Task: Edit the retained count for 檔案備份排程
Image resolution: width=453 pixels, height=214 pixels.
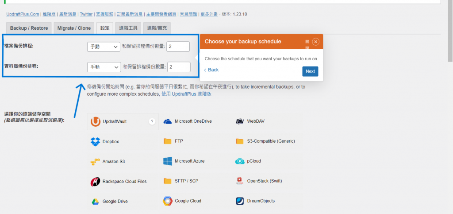Action: (x=178, y=47)
